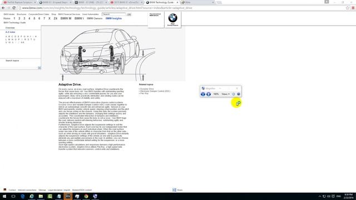Click the Share icon in the footer
This screenshot has width=356, height=200.
point(174,190)
